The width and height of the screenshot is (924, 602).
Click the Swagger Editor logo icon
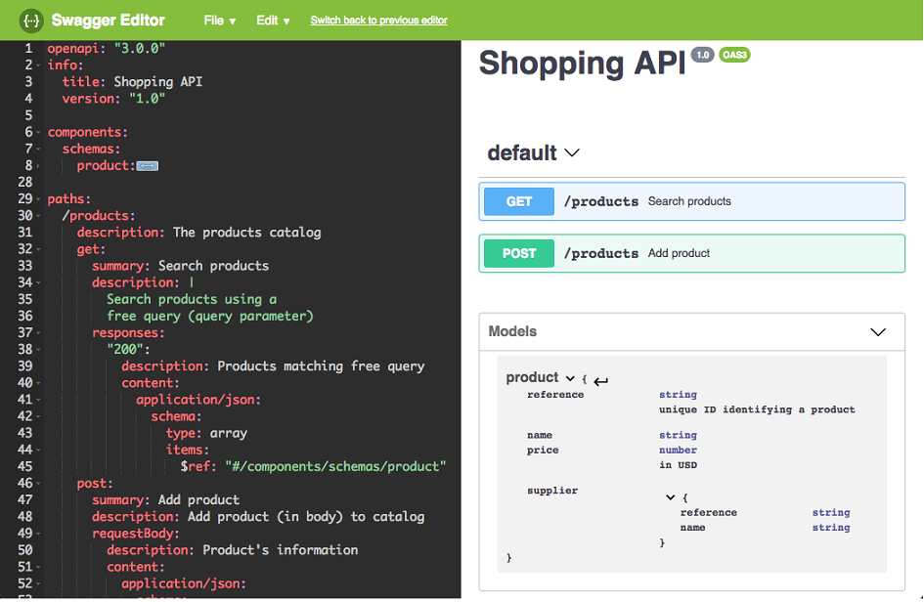pos(31,20)
